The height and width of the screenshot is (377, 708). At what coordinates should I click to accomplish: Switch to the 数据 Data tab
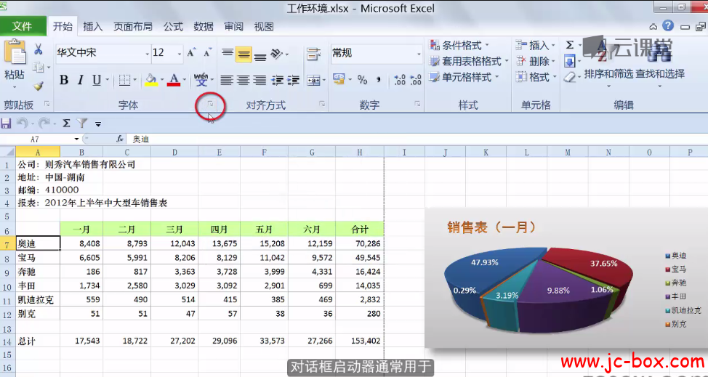click(204, 27)
